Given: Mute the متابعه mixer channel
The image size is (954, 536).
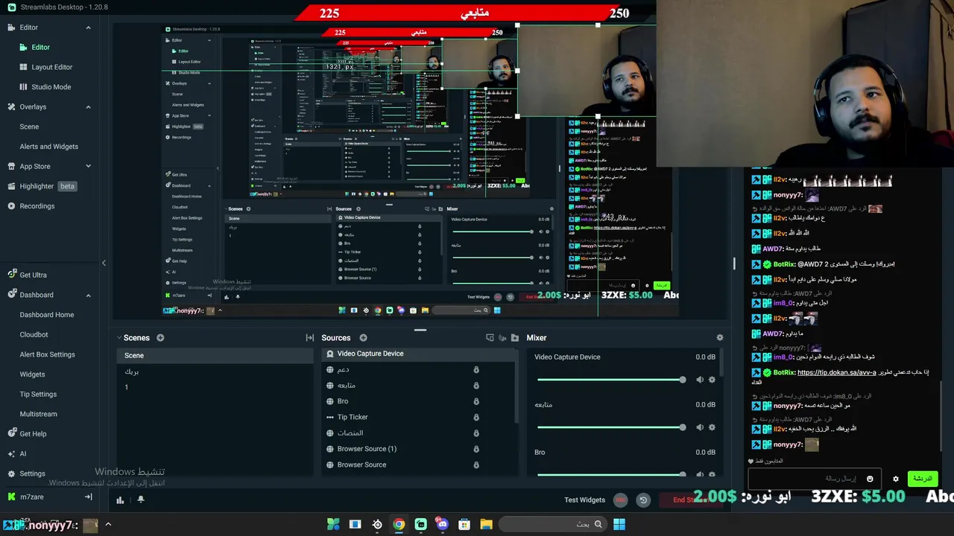Looking at the screenshot, I should coord(699,427).
